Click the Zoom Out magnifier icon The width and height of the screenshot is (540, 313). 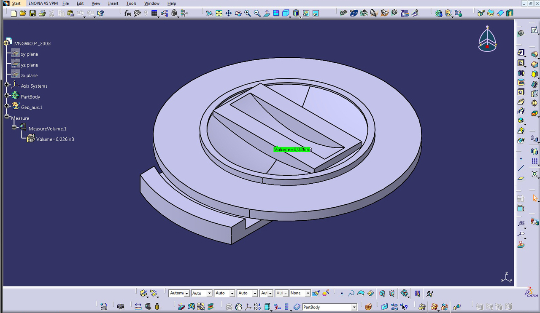coord(257,13)
